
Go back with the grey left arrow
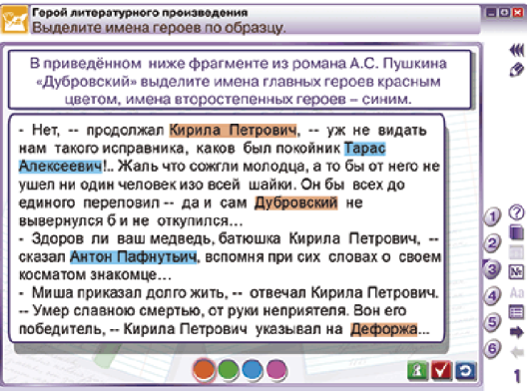517,352
